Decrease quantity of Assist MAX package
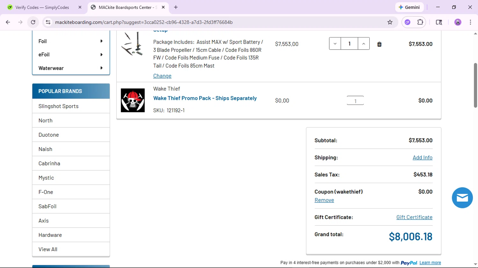 coord(335,44)
